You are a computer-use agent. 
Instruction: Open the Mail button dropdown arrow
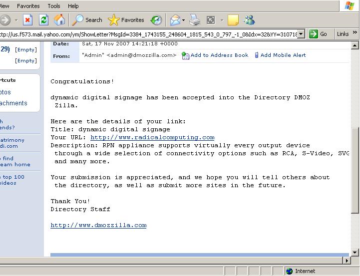click(x=183, y=20)
